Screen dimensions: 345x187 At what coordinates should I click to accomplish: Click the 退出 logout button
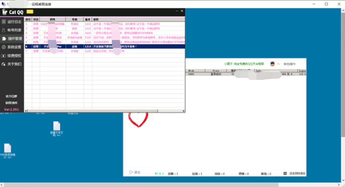point(135,172)
